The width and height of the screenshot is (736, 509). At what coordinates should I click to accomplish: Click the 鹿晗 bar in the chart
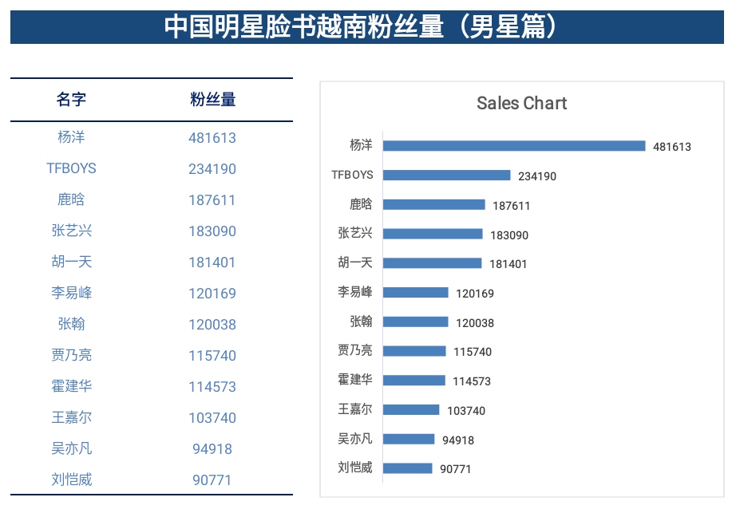pos(433,205)
